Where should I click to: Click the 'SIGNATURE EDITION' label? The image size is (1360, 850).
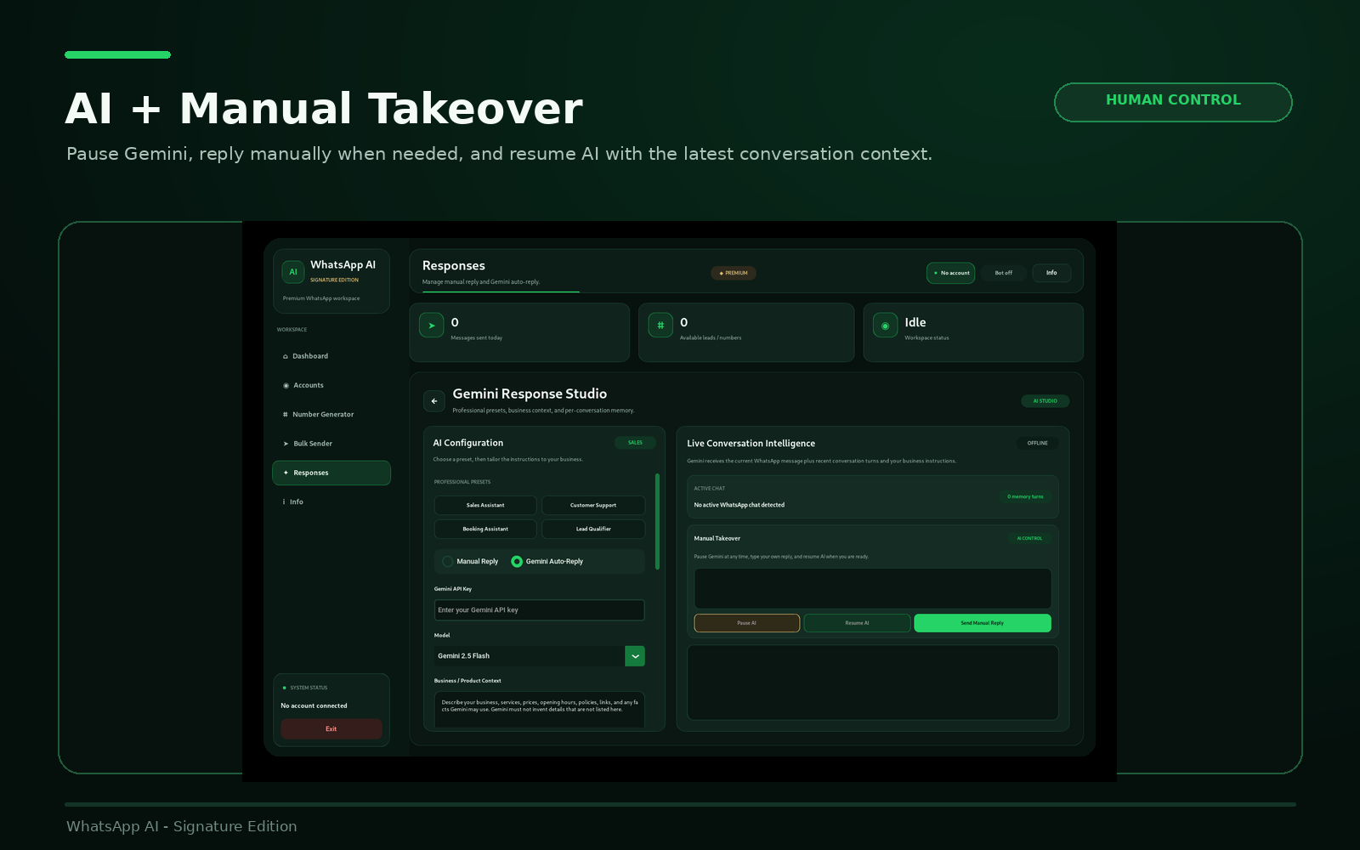(x=334, y=280)
